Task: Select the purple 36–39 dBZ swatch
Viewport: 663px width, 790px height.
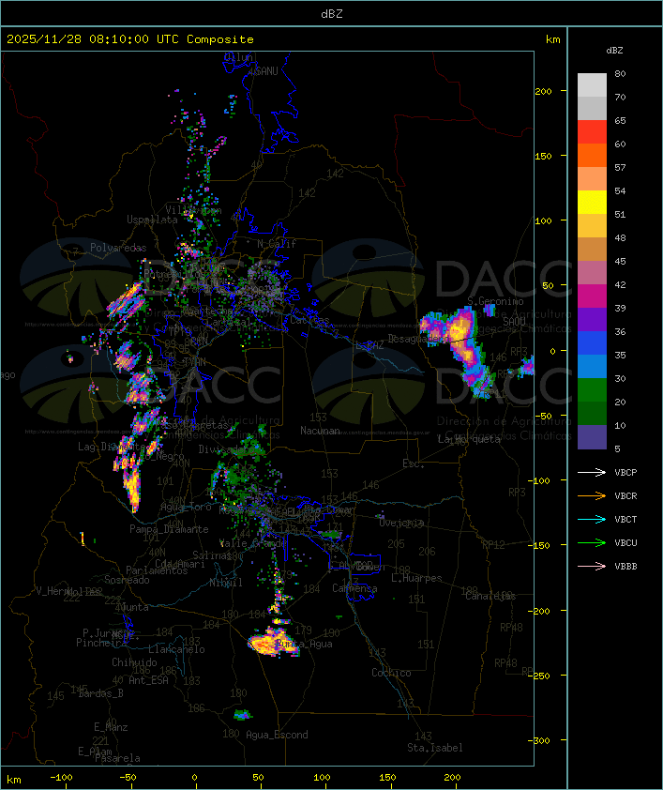Action: click(592, 319)
